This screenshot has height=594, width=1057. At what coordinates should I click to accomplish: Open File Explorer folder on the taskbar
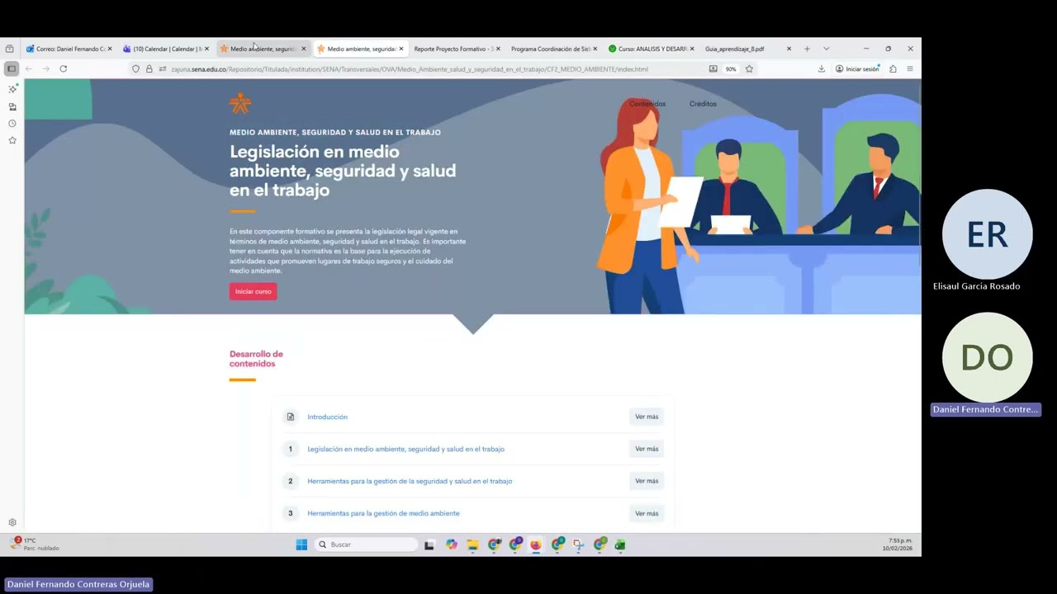[x=472, y=544]
